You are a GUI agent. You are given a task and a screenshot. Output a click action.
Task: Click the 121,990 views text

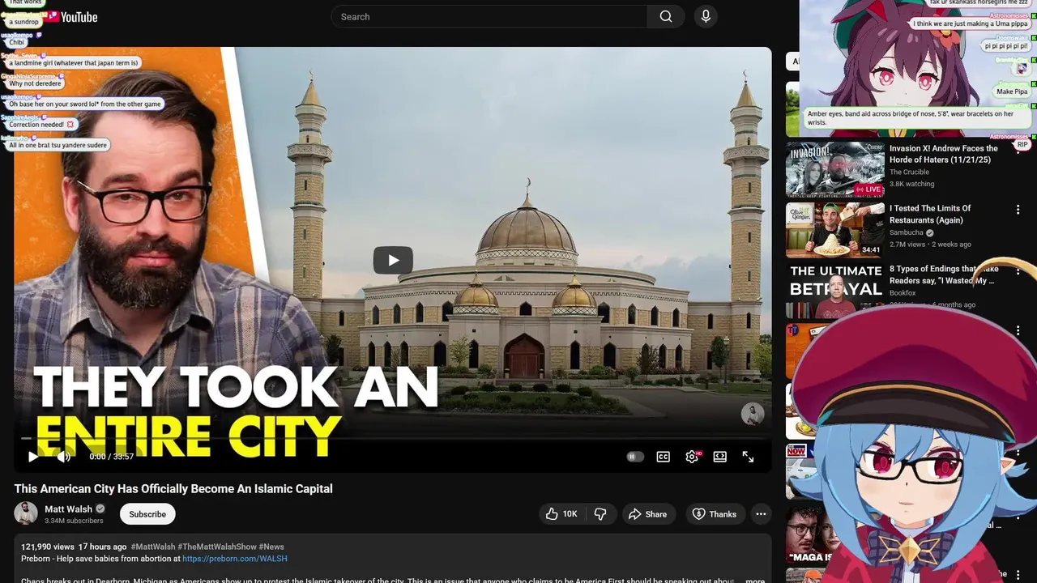[48, 547]
